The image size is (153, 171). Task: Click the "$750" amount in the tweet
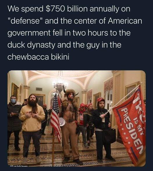click(55, 9)
